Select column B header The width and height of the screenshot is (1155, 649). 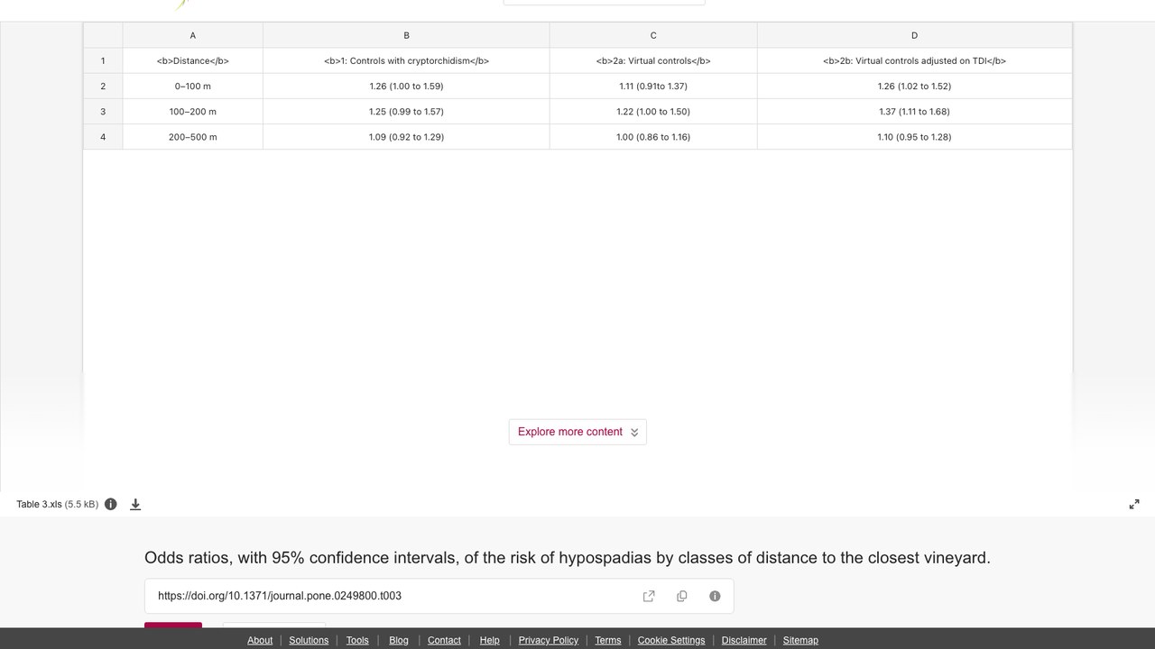(406, 35)
